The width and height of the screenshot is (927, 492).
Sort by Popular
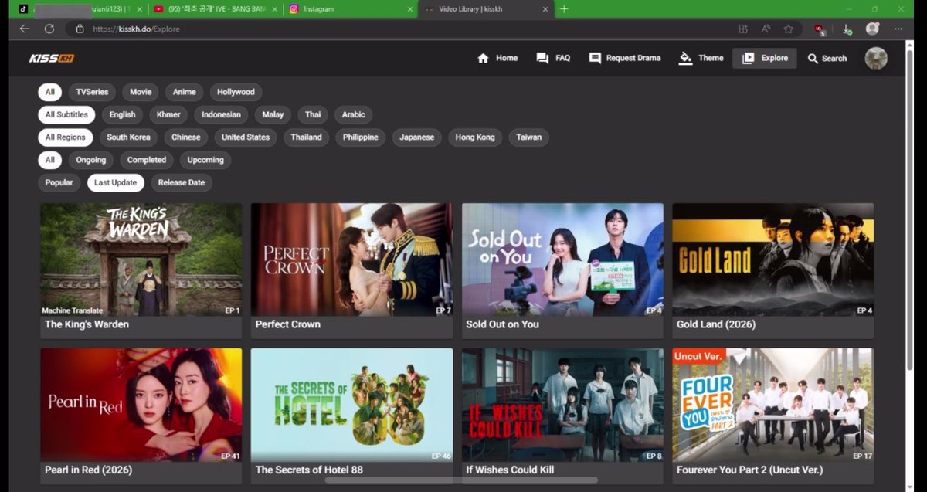point(59,183)
